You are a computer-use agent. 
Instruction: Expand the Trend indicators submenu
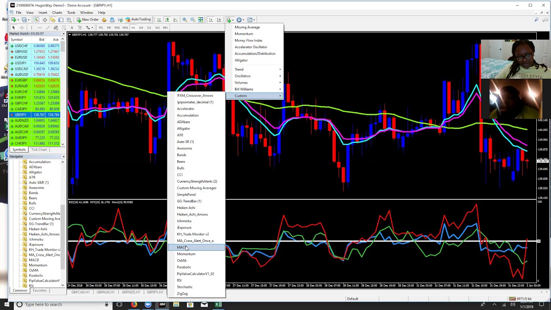tap(254, 69)
